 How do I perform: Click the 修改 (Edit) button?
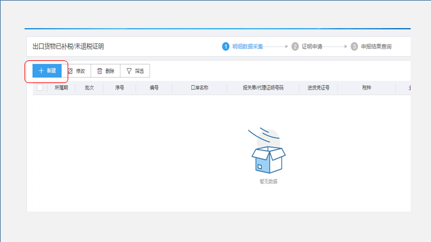tap(76, 71)
